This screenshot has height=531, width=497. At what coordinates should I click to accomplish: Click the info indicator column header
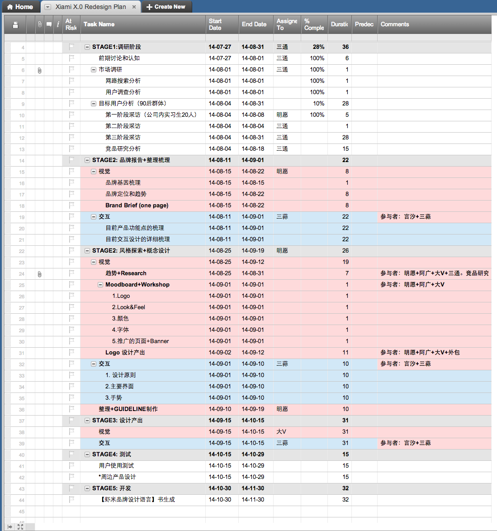click(x=58, y=24)
